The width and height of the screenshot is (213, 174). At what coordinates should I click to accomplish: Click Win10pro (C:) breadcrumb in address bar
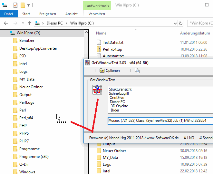point(82,23)
